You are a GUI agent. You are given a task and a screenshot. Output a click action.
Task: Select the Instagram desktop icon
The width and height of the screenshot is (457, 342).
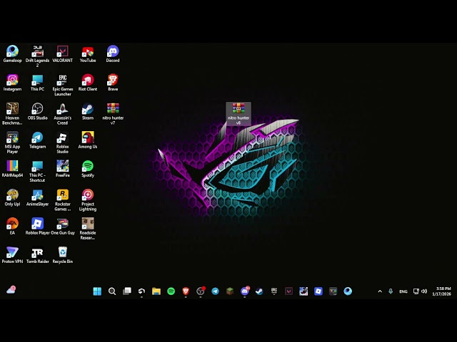click(x=12, y=83)
